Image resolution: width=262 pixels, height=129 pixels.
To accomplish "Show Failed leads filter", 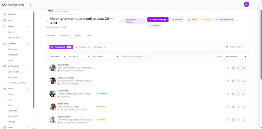I will pyautogui.click(x=100, y=47).
